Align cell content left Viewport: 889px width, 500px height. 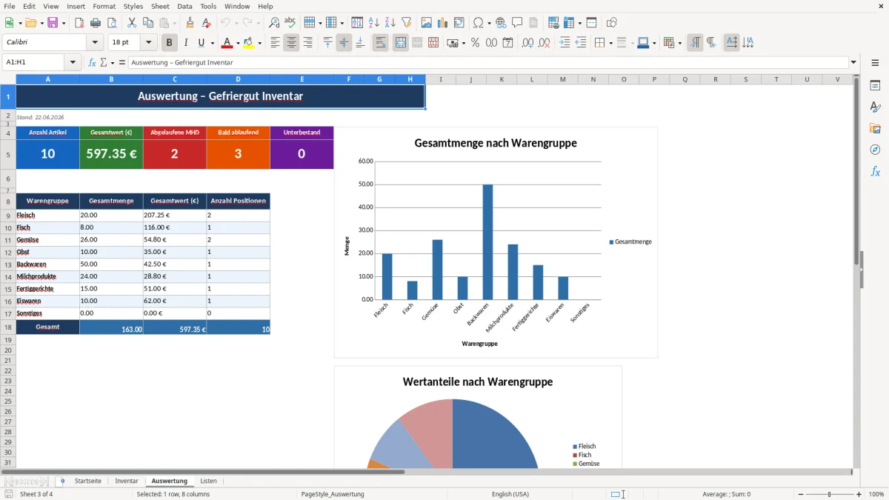[x=275, y=43]
